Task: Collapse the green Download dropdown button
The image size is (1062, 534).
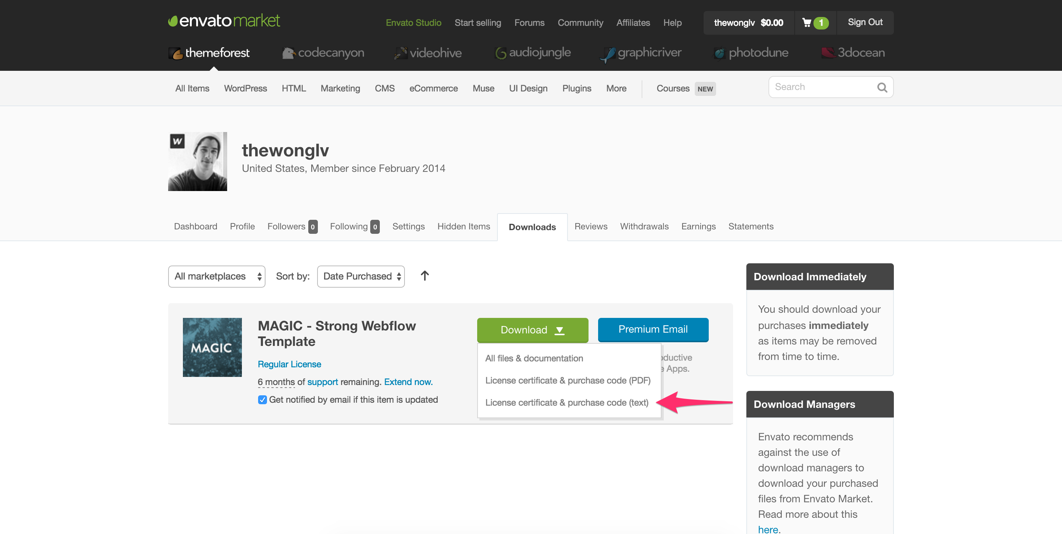Action: (532, 330)
